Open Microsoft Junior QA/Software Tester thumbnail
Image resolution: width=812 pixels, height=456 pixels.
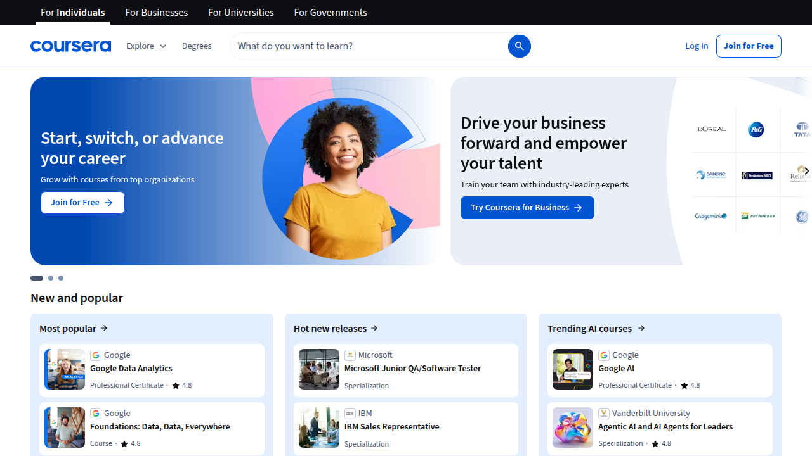(x=319, y=369)
